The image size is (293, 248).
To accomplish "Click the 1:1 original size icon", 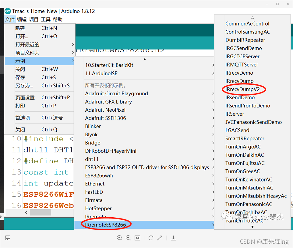I will [x=137, y=238].
